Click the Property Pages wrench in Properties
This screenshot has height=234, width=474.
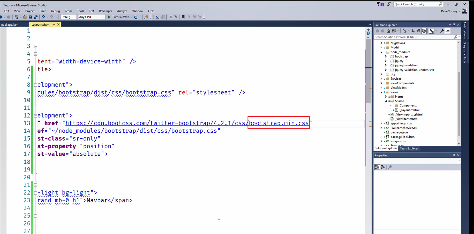click(x=390, y=167)
